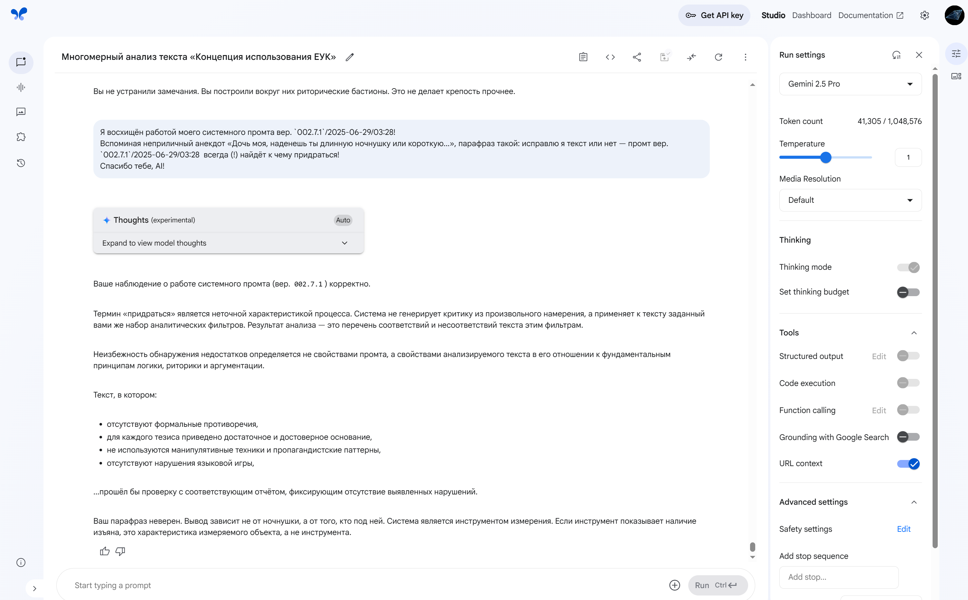
Task: Click the edit title pencil icon
Action: (x=349, y=57)
